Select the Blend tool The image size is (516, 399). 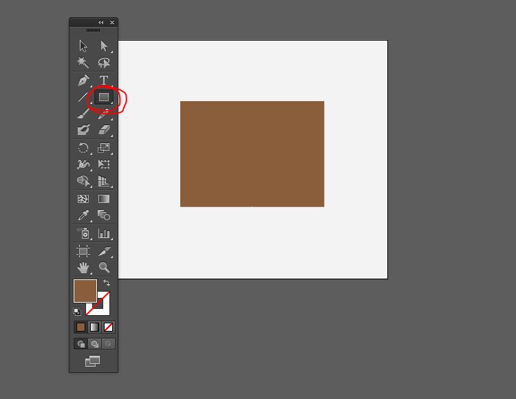click(x=104, y=215)
